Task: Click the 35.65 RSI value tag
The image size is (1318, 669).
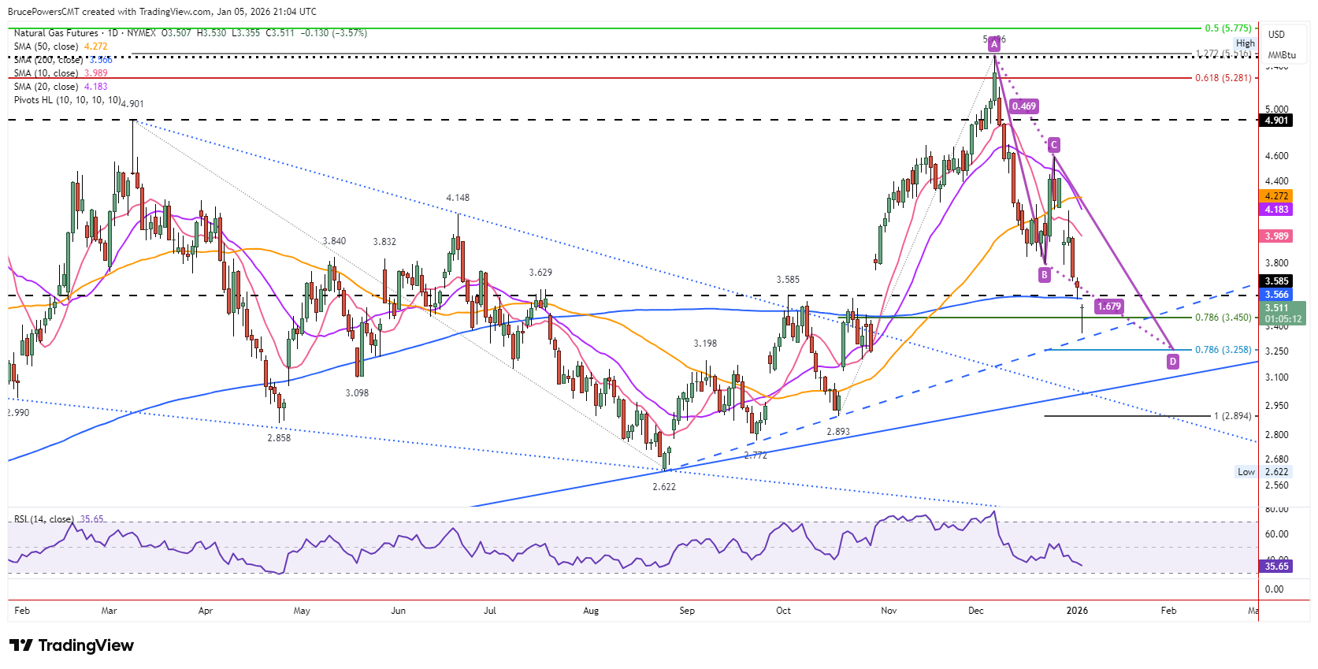Action: point(1277,566)
